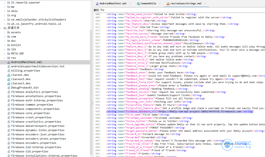This screenshot has width=265, height=157.
Task: Click the AndroidManifest.xml tab icon
Action: point(97,3)
